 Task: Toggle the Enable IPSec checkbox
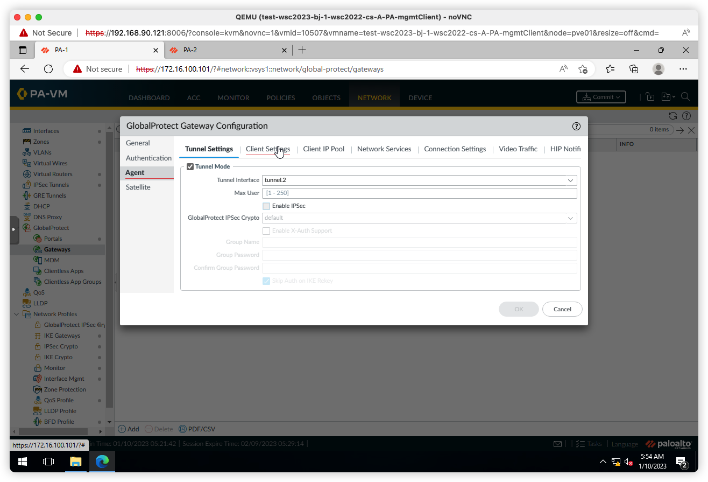coord(266,206)
